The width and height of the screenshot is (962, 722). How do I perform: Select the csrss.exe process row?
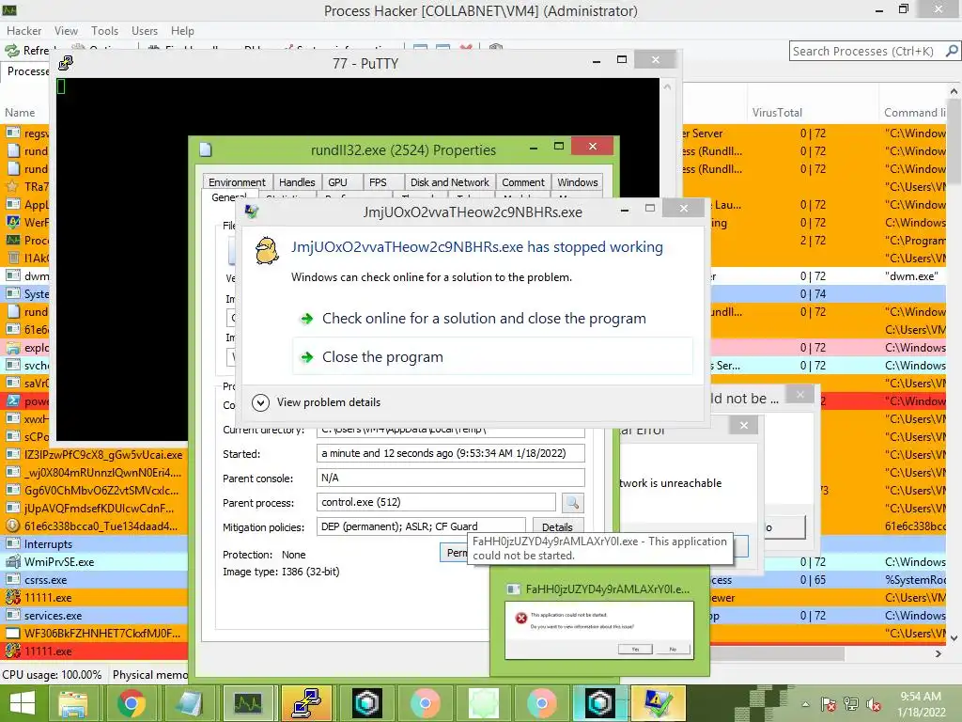tap(95, 579)
